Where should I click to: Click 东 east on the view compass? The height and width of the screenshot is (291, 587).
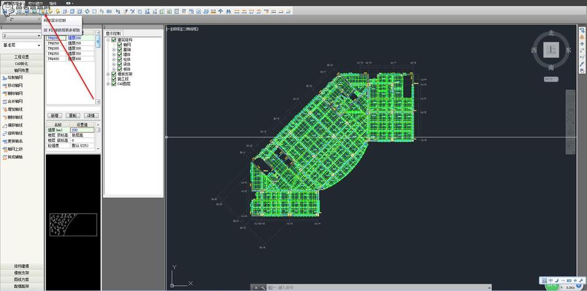[x=568, y=50]
